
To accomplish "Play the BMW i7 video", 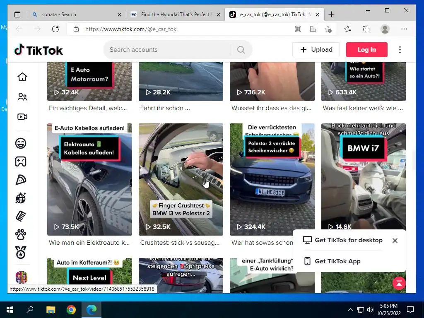I will (x=364, y=176).
